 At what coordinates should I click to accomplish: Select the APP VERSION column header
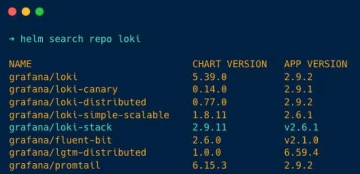pyautogui.click(x=316, y=64)
